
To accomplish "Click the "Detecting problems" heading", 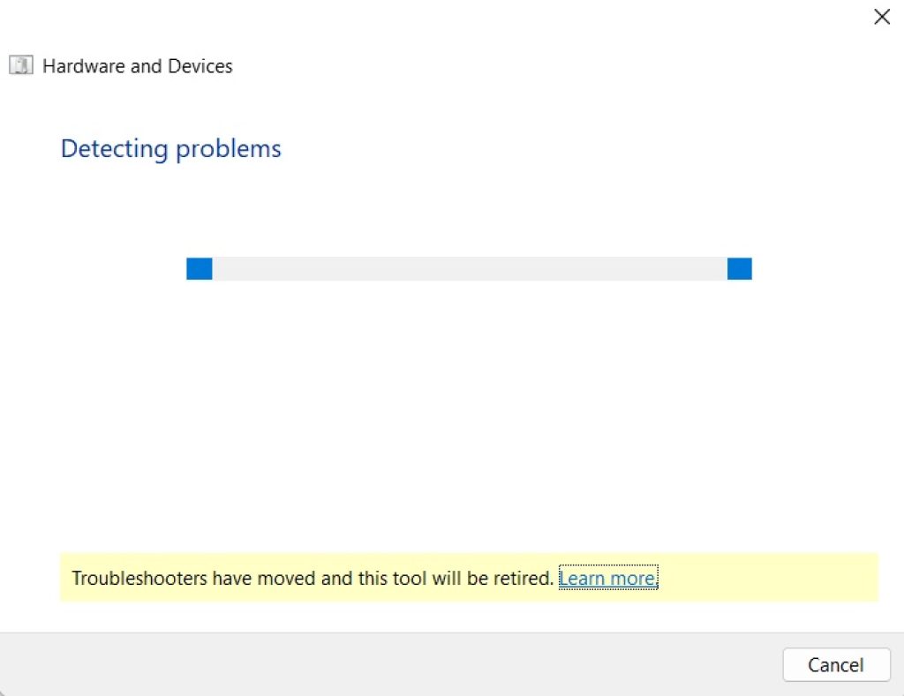I will (171, 149).
